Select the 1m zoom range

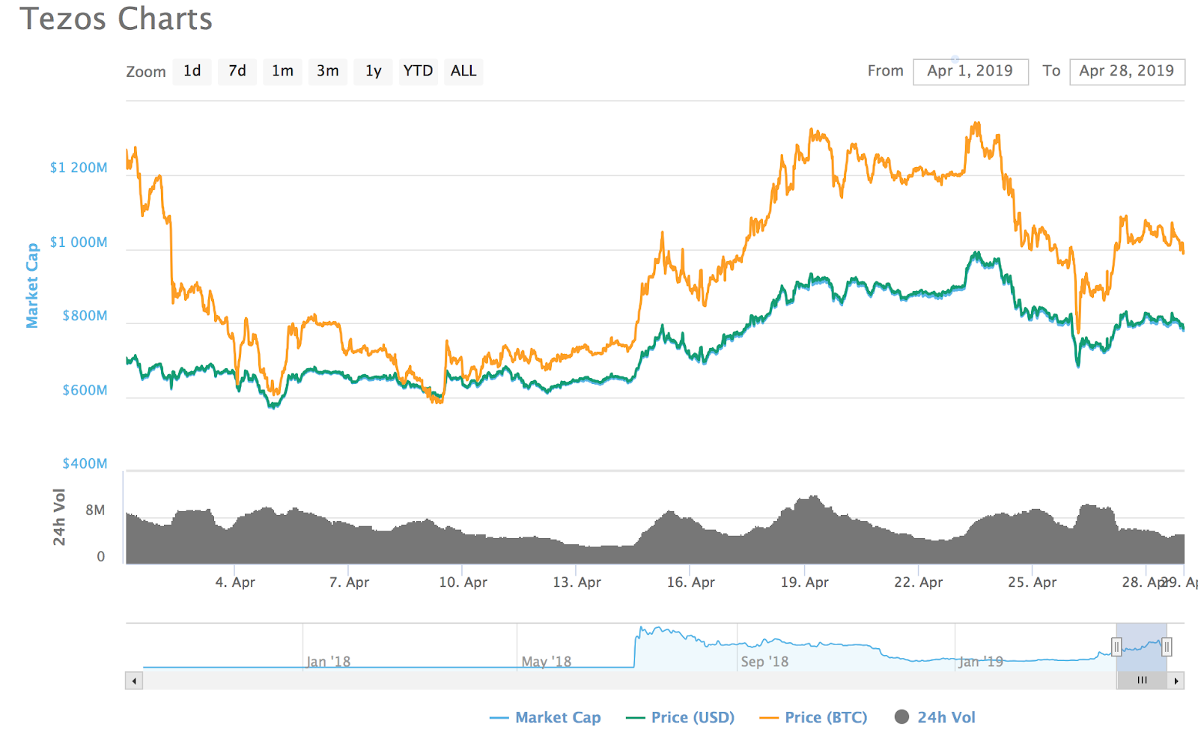click(282, 71)
